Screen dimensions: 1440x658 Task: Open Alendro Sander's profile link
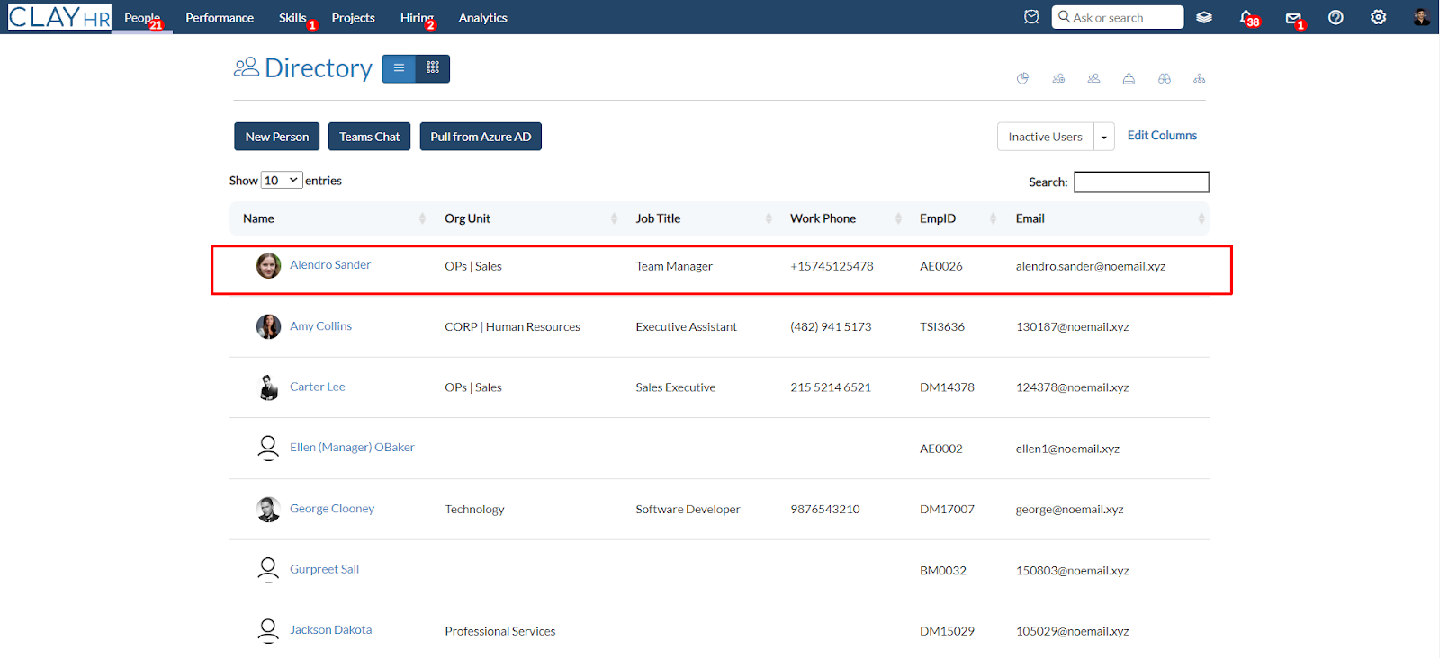point(330,265)
